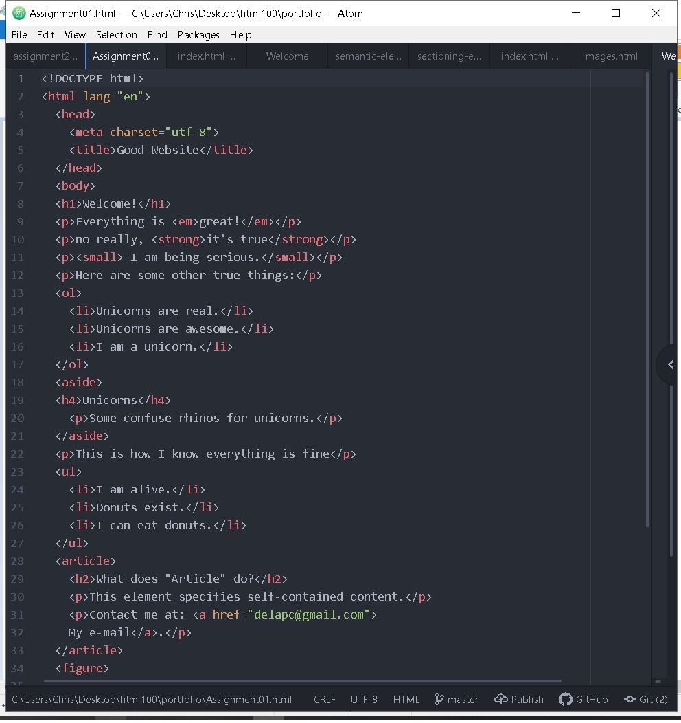Image resolution: width=681 pixels, height=723 pixels.
Task: Click line number 28 in the gutter
Action: [x=17, y=561]
